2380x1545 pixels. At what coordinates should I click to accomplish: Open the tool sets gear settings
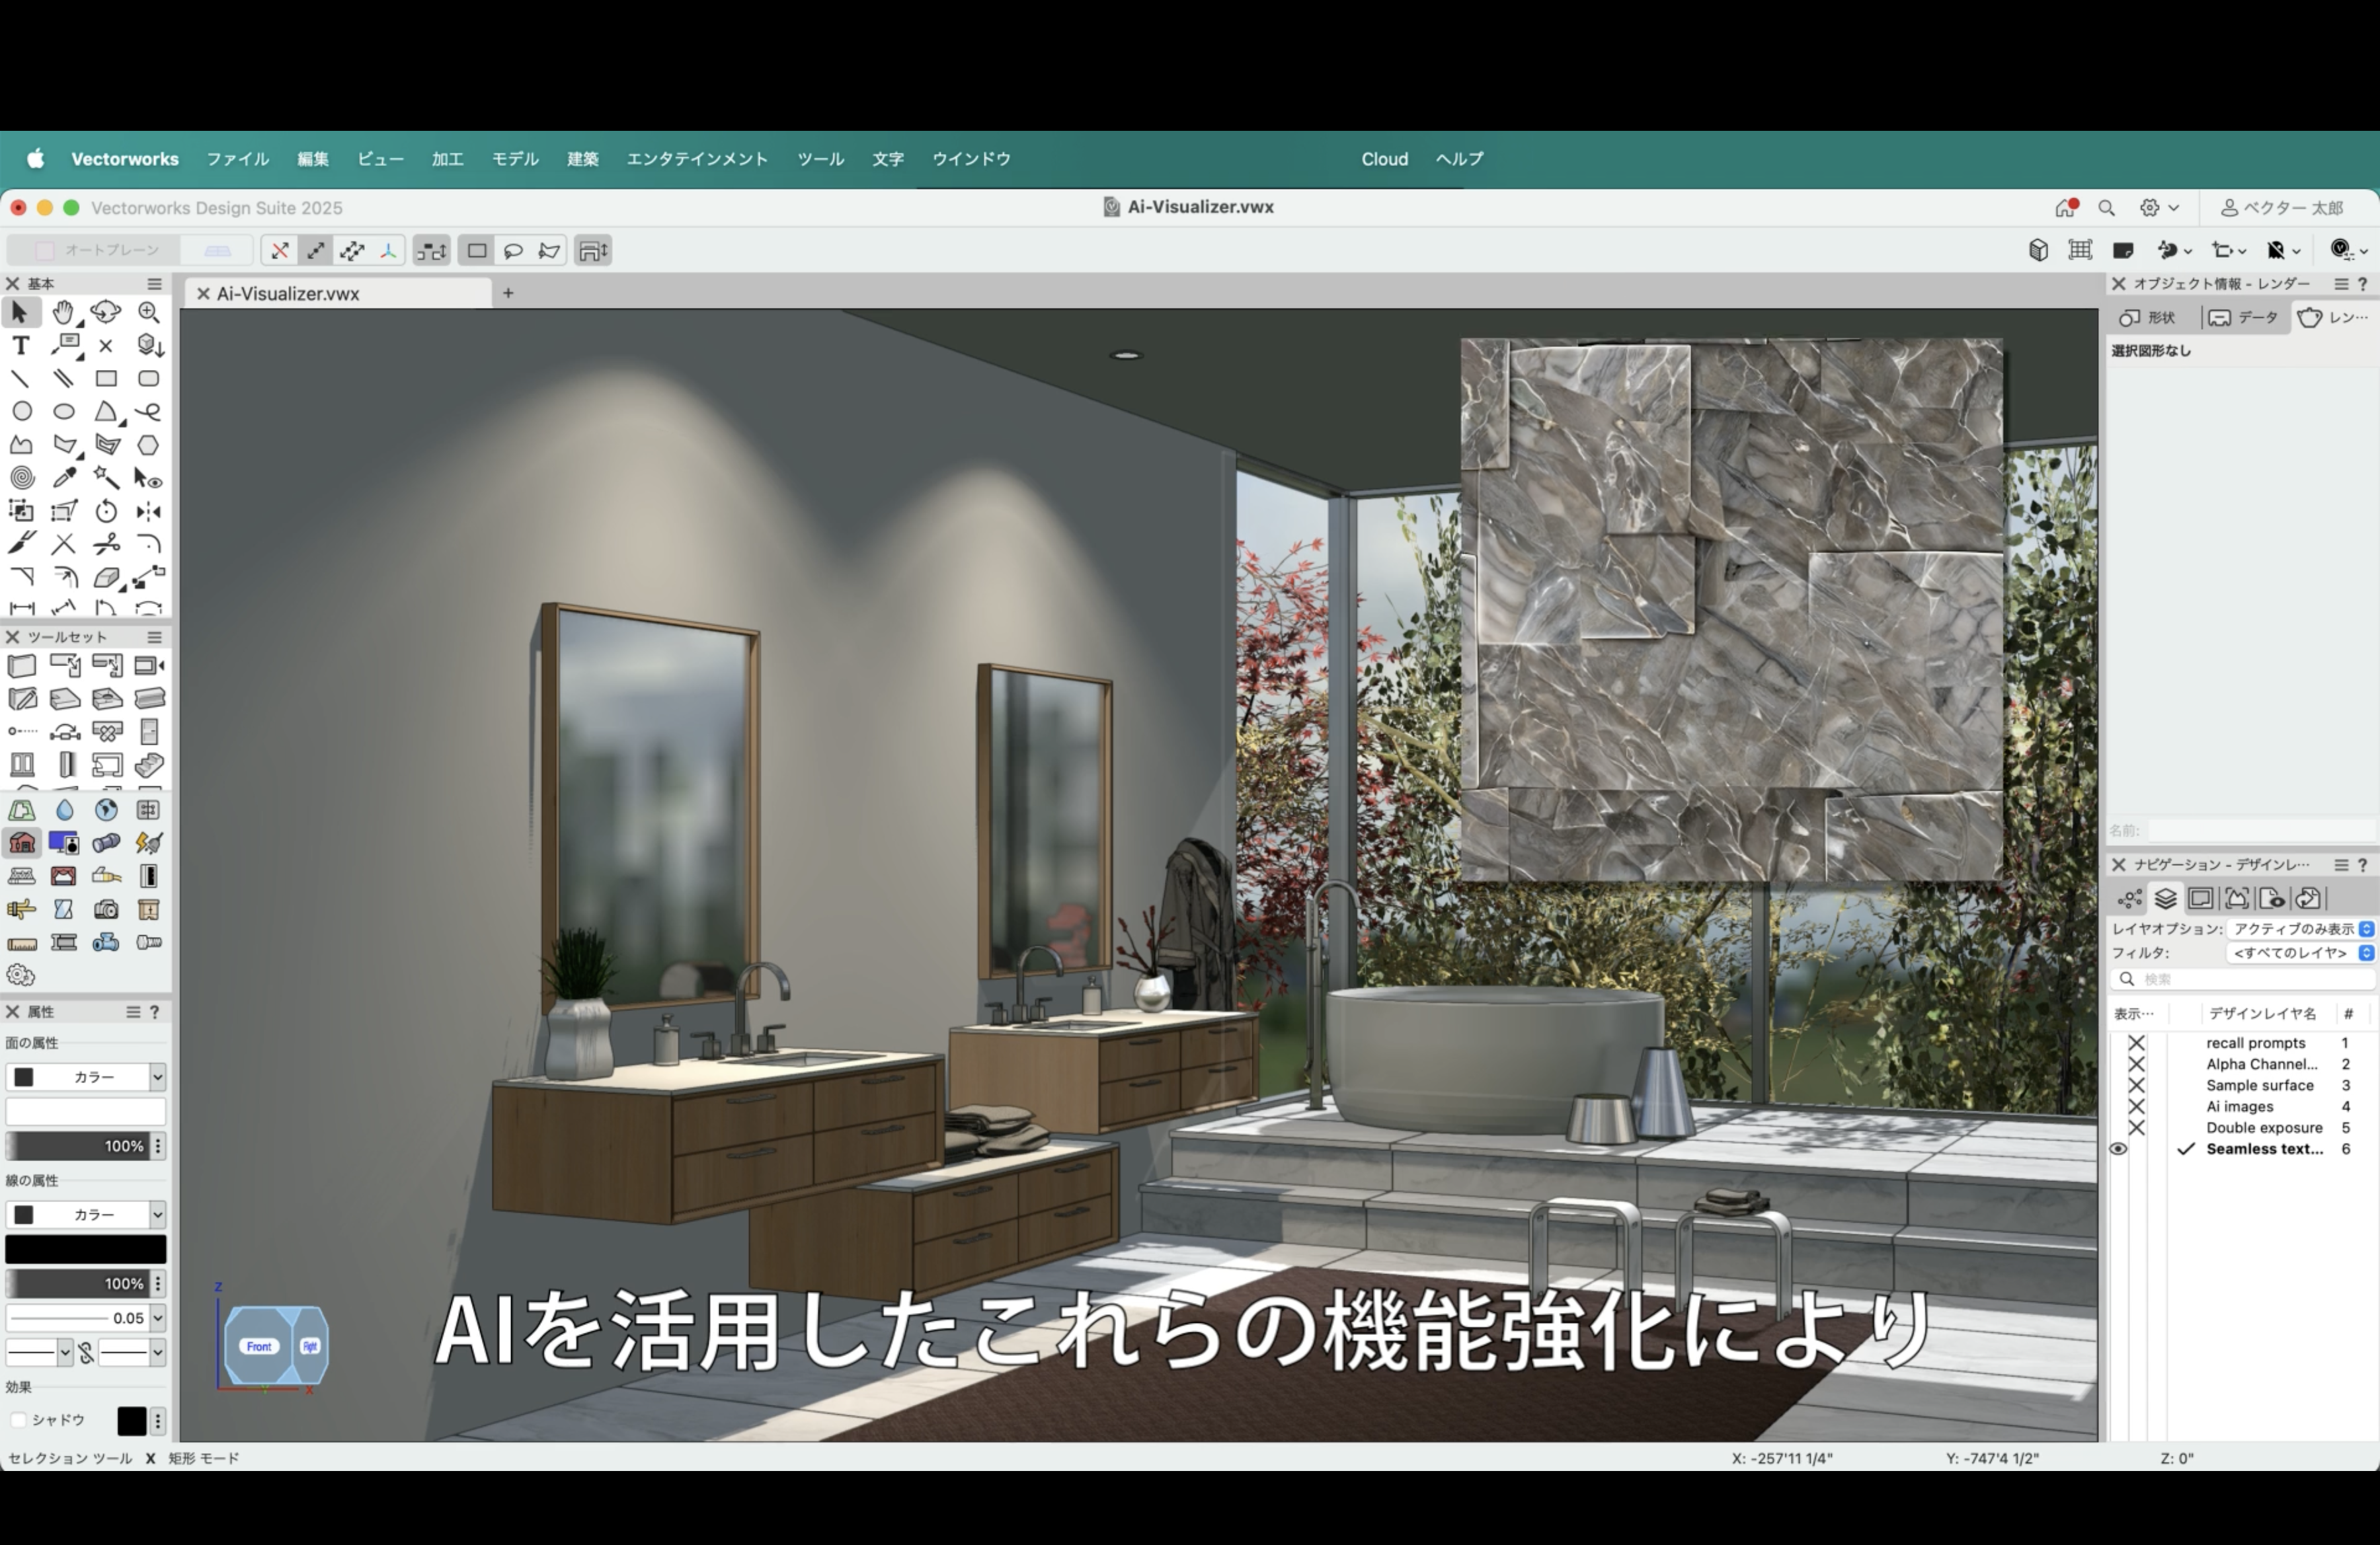coord(20,975)
